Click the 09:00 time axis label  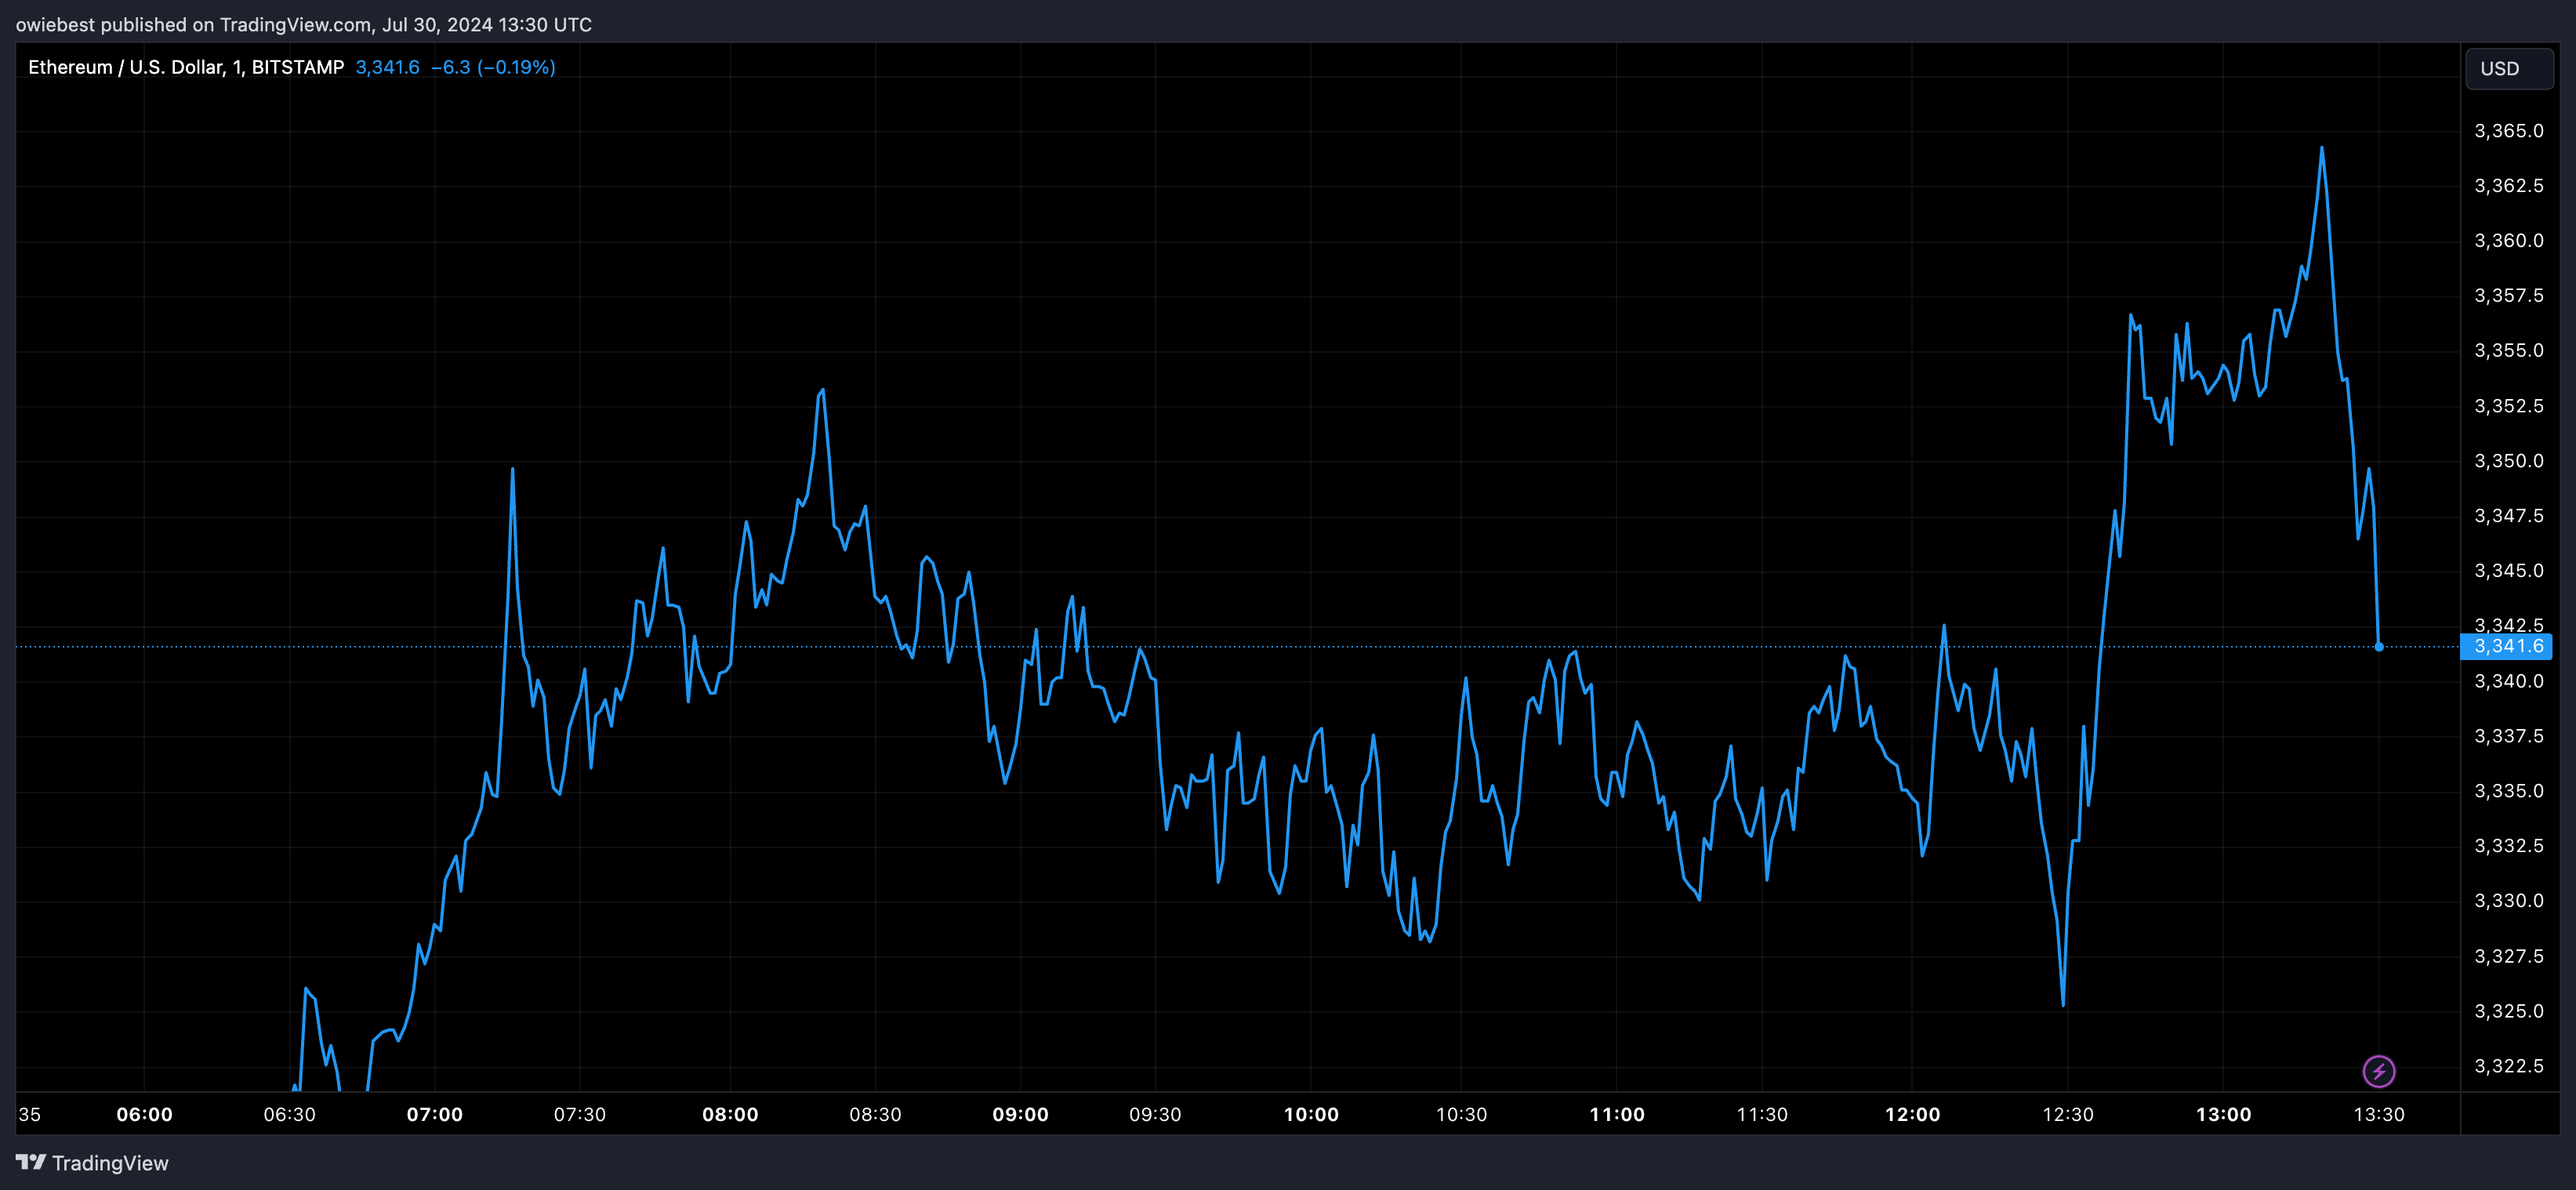(1020, 1114)
